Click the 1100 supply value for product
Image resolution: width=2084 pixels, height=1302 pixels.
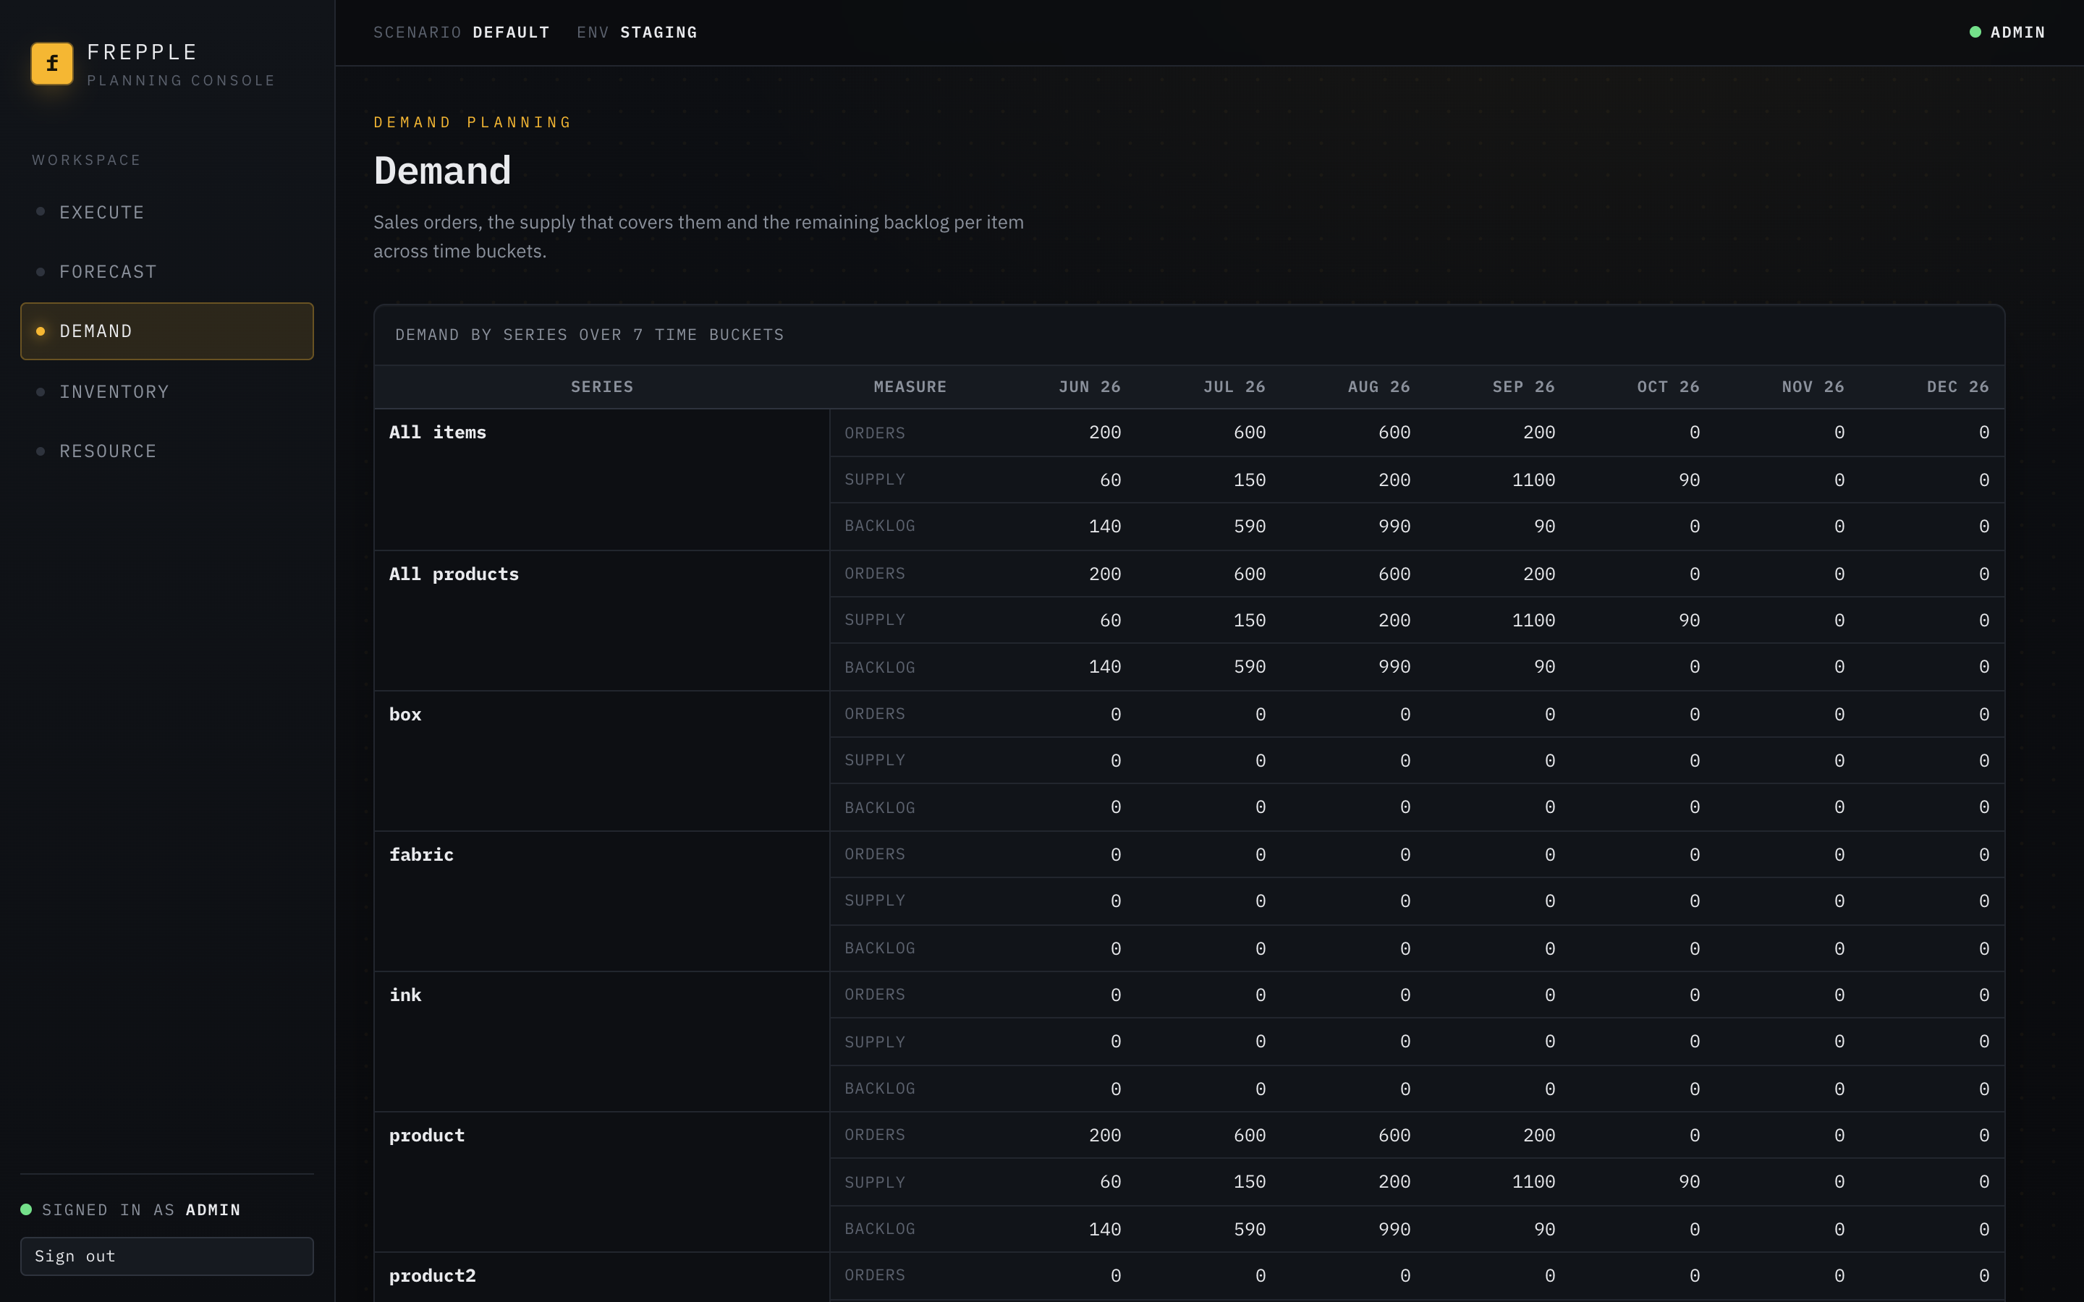tap(1533, 1181)
